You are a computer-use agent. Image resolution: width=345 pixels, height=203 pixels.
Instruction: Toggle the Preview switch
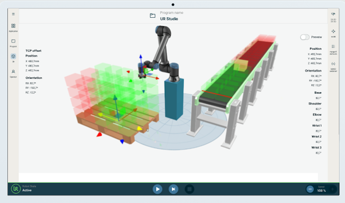point(305,37)
